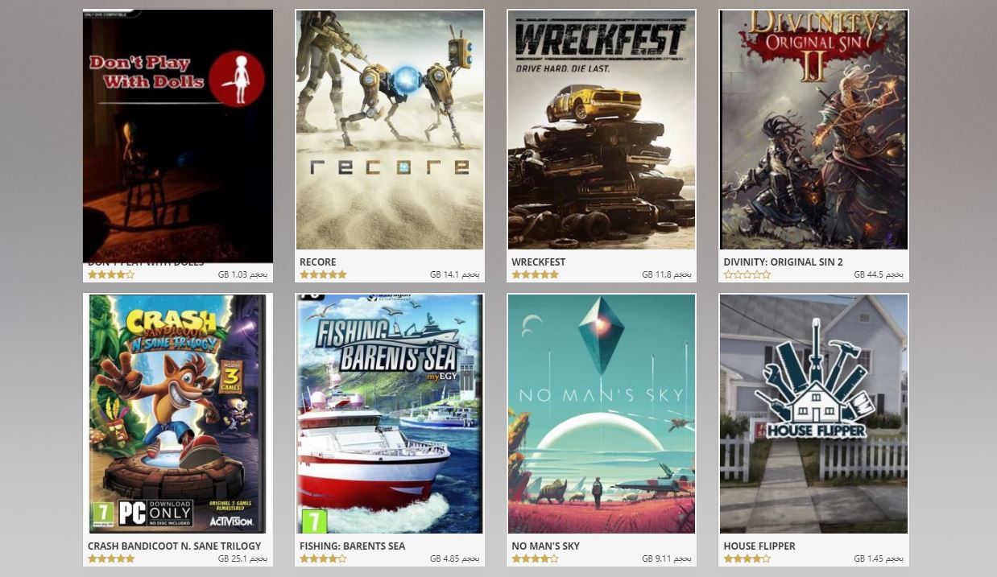Rate Divinity Original Sin 2 using empty stars

click(747, 274)
